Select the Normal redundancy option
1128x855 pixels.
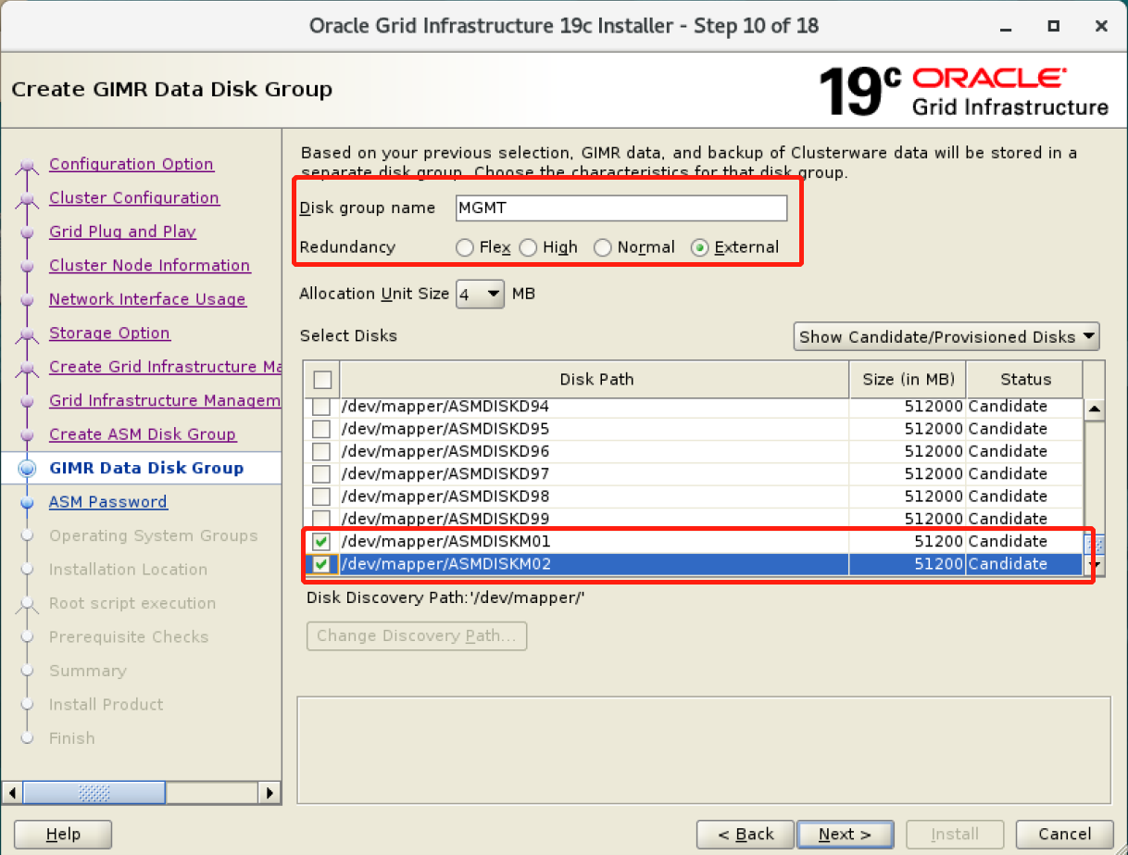[602, 247]
